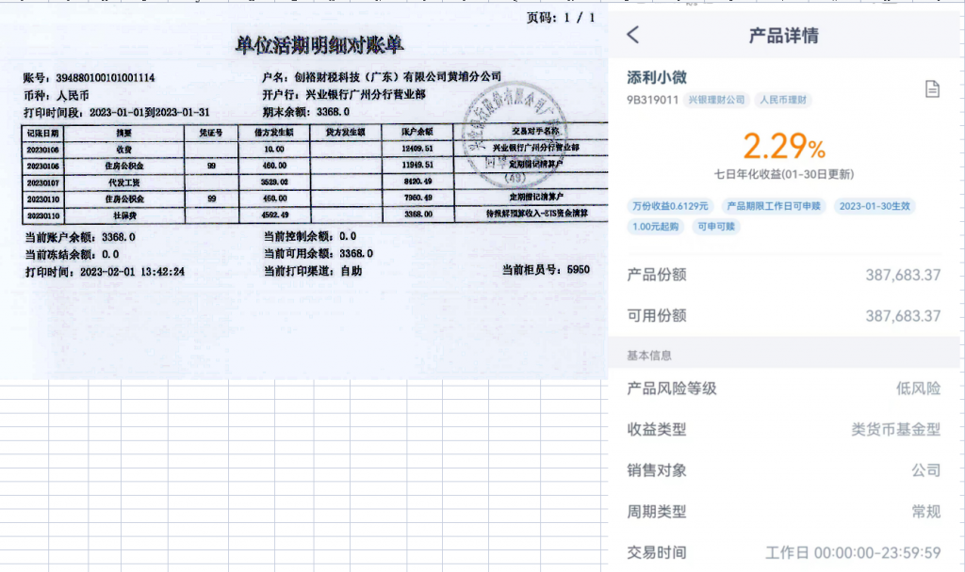This screenshot has width=965, height=572.
Task: Click the debit amount 4592.49 cell
Action: [x=274, y=215]
